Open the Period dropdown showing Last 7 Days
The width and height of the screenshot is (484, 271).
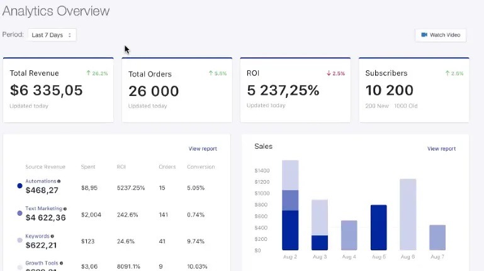pyautogui.click(x=52, y=35)
